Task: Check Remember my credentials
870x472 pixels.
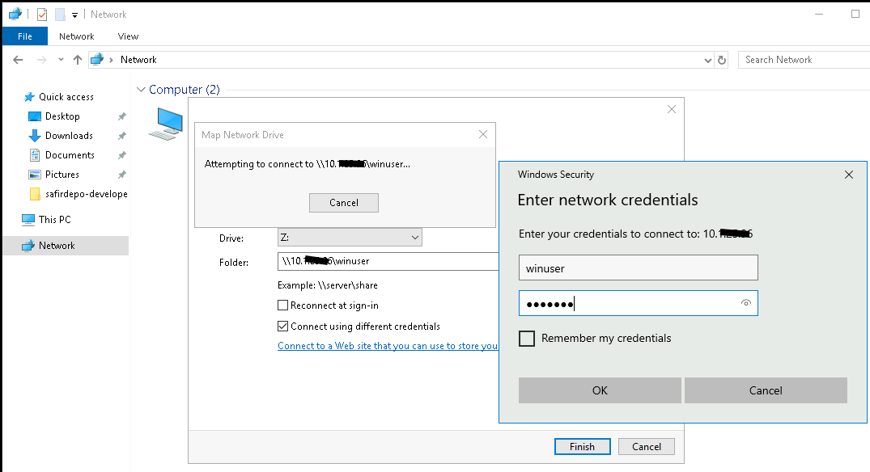Action: (x=527, y=339)
